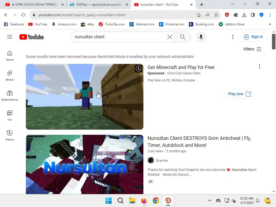
Task: Open Windows Start menu
Action: point(108,201)
